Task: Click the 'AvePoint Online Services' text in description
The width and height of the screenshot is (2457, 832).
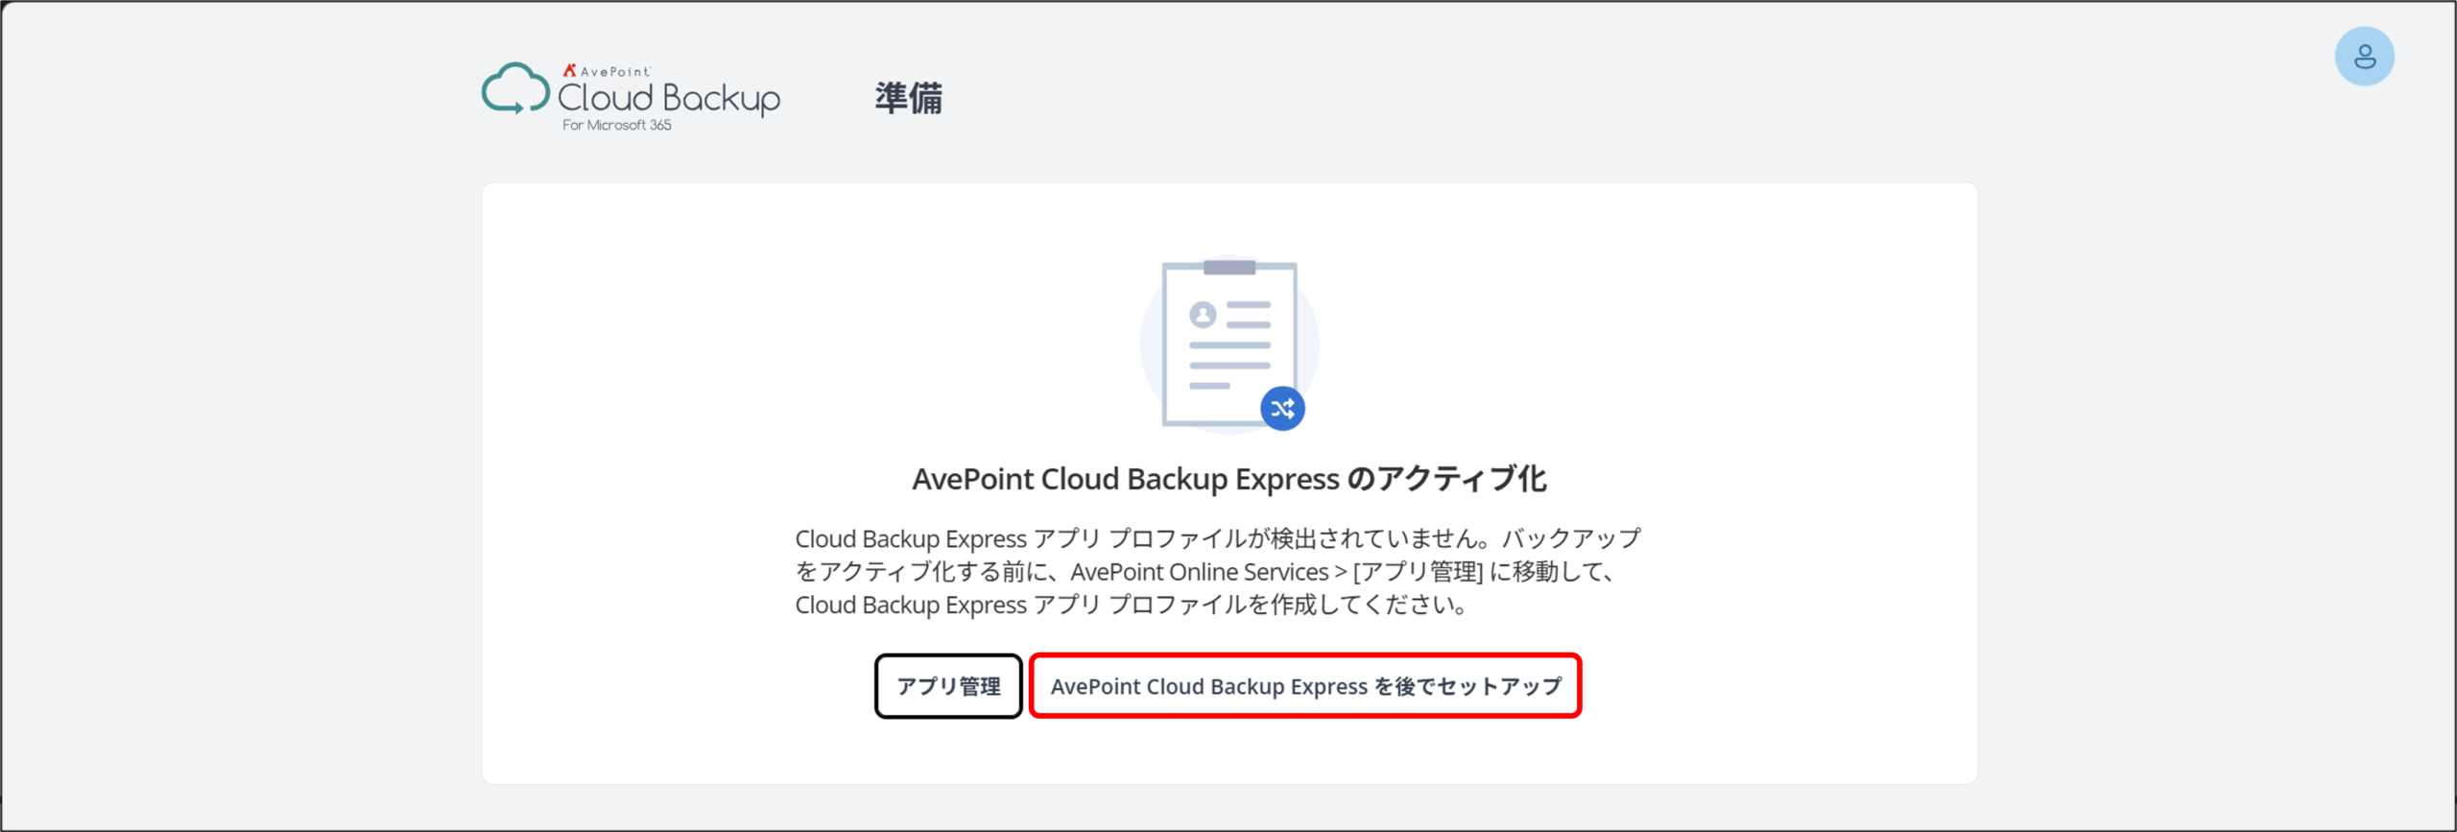Action: (1199, 572)
